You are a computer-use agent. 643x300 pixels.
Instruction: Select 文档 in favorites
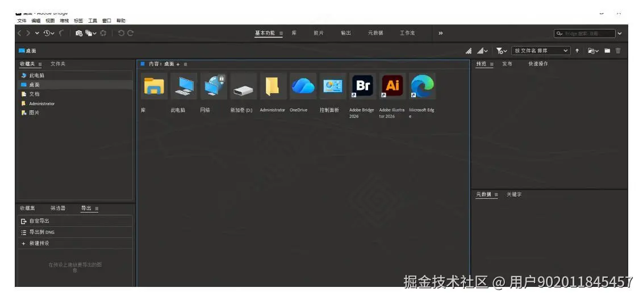(x=76, y=94)
